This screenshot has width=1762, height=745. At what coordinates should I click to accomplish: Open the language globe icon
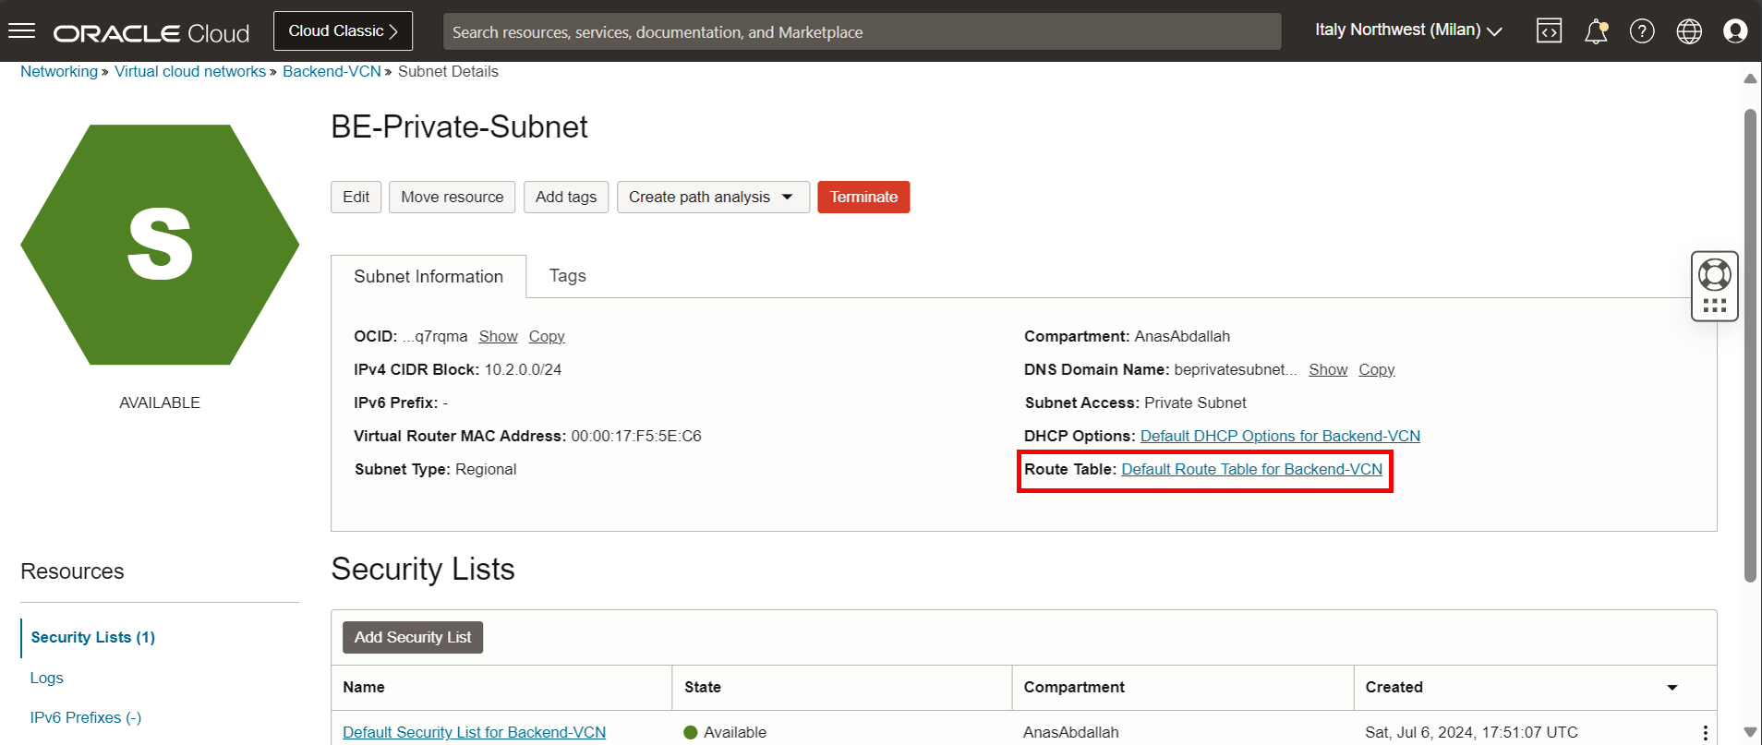[x=1689, y=31]
